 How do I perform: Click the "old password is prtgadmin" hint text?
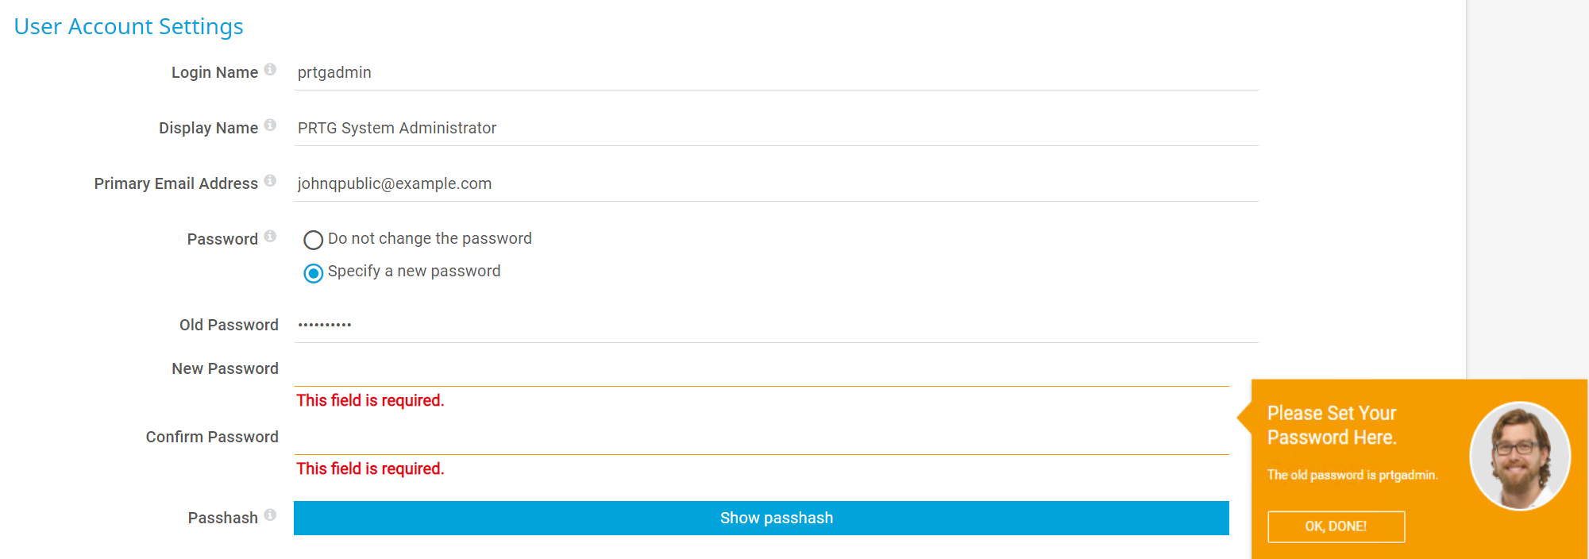click(x=1352, y=475)
